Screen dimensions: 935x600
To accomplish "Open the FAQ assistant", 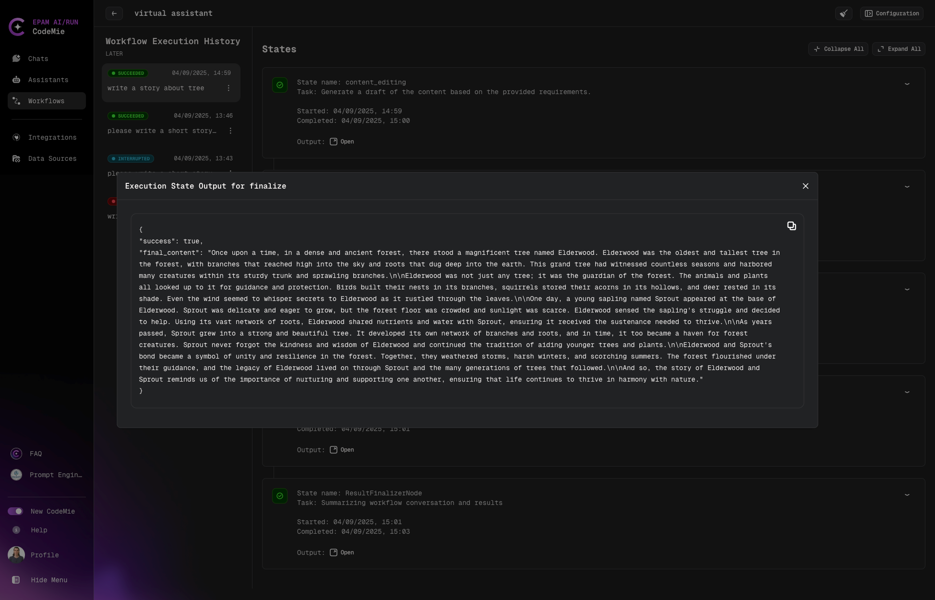I will click(x=36, y=454).
